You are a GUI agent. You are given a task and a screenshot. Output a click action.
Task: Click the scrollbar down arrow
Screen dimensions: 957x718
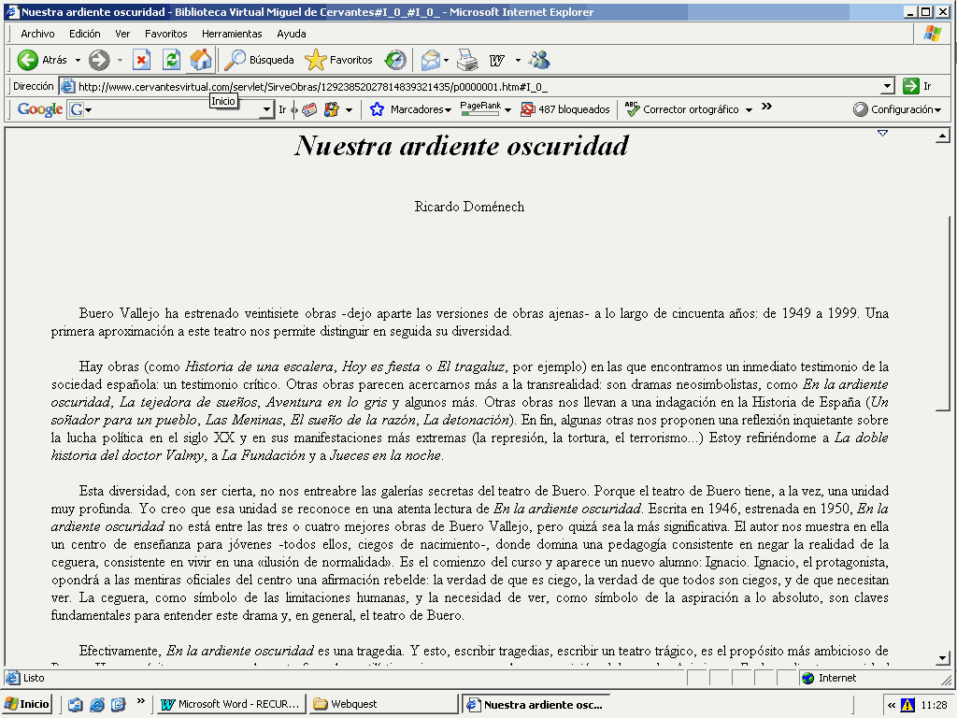click(943, 658)
